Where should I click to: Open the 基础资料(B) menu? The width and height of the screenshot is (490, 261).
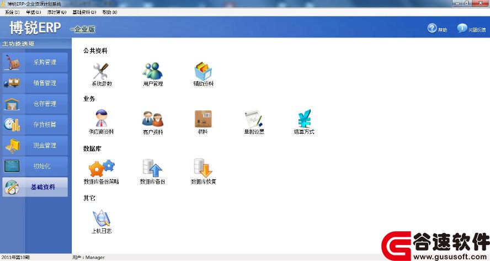84,12
